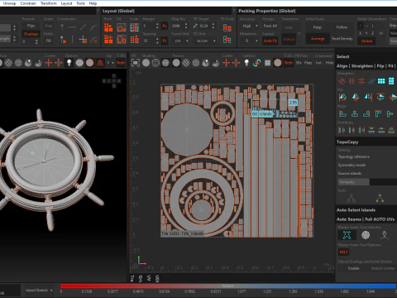The width and height of the screenshot is (397, 298).
Task: Toggle Both display in UV viewport
Action: coord(289,63)
